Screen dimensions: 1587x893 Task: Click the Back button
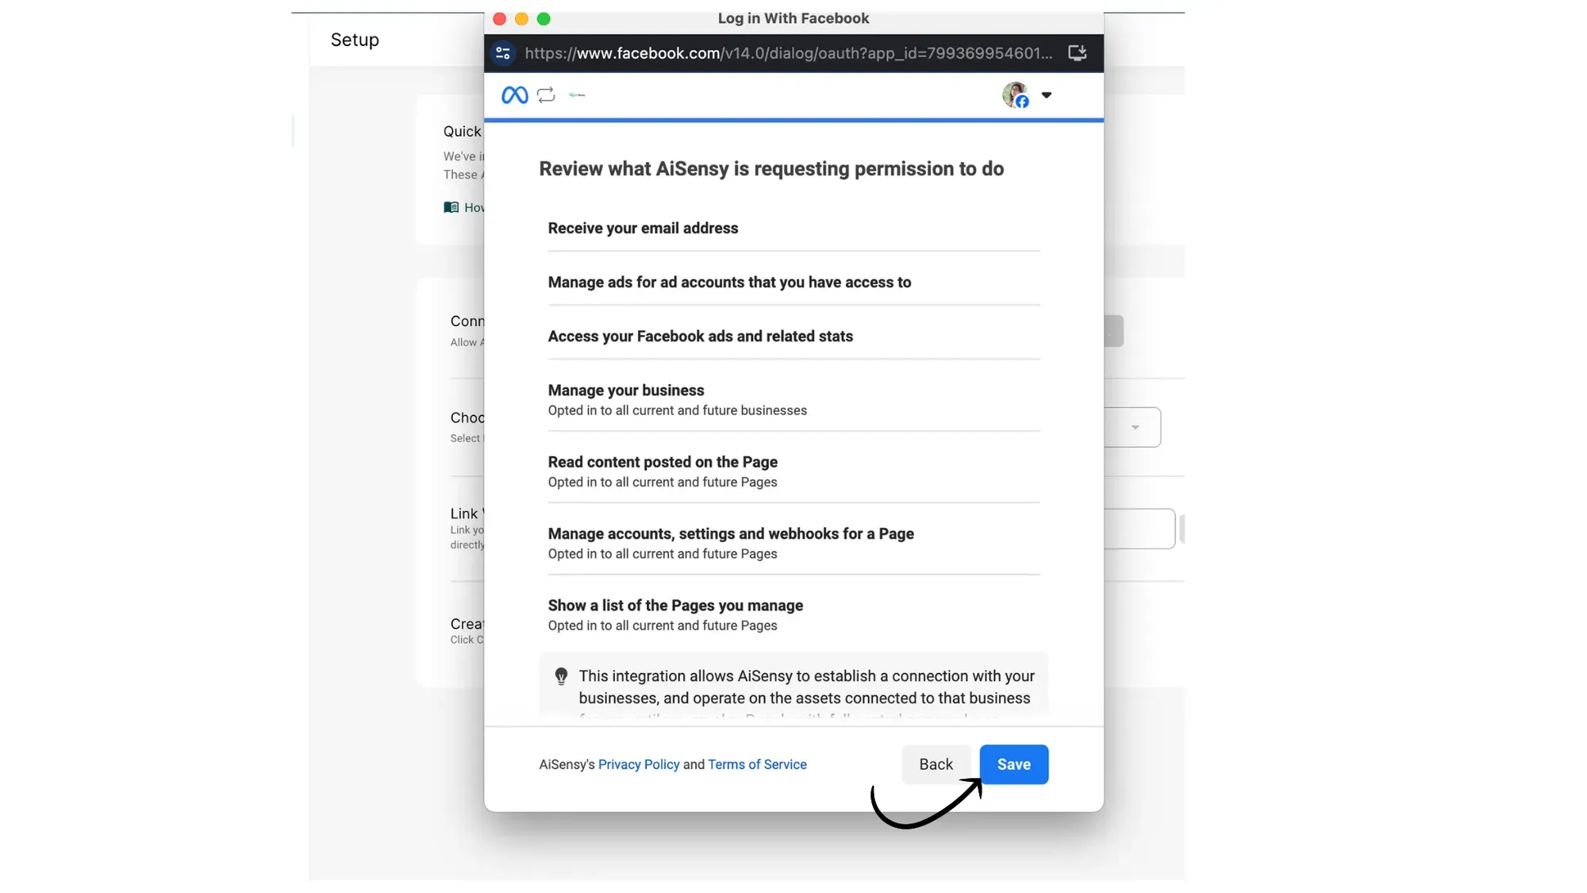[x=936, y=764]
